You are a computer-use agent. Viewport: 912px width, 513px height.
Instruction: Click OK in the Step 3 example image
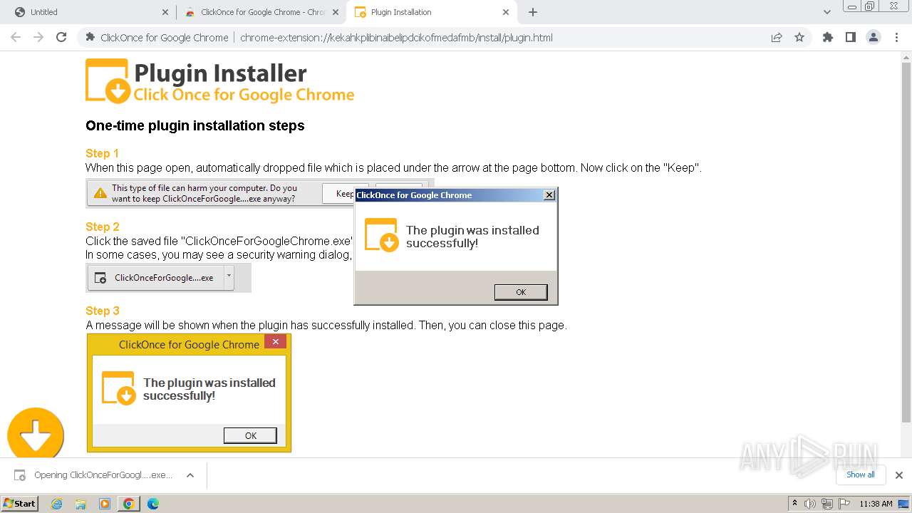250,435
